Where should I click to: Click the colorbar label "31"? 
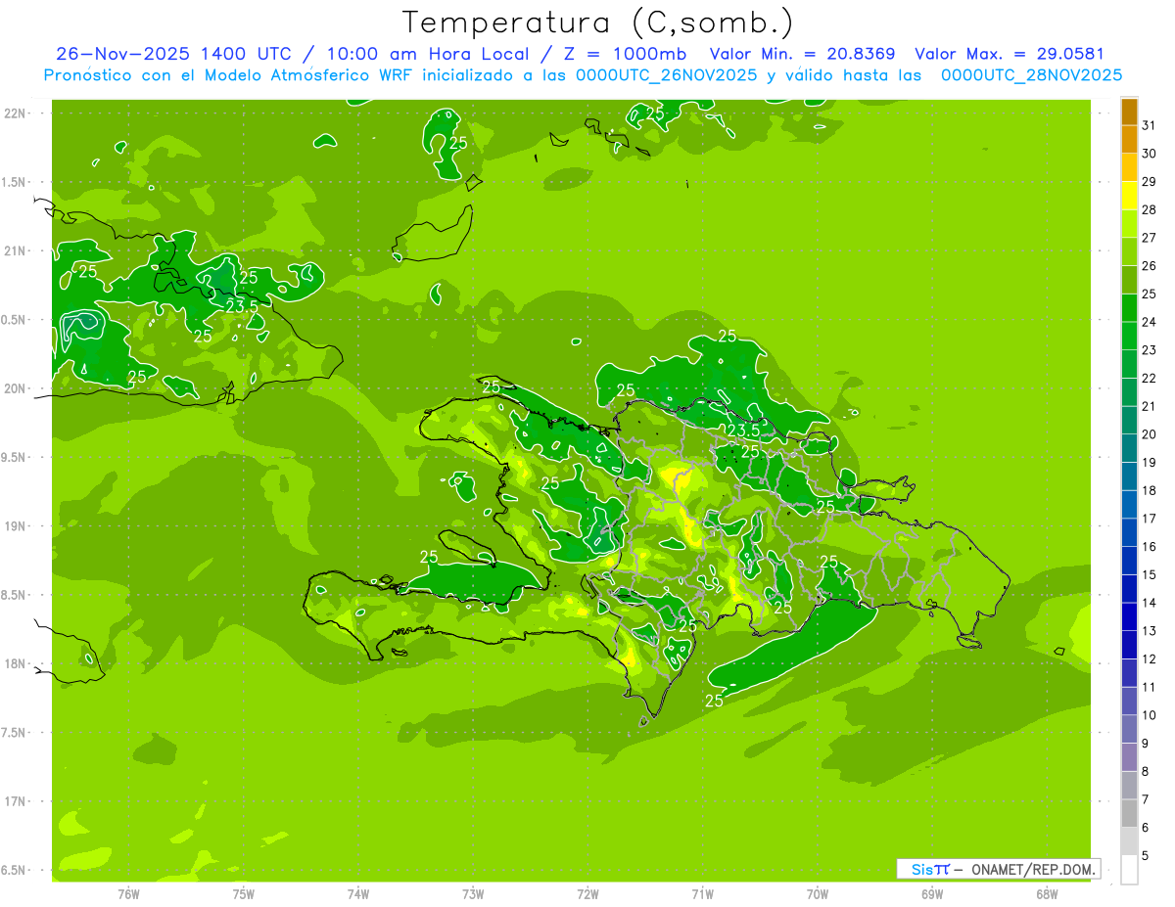pos(1149,124)
